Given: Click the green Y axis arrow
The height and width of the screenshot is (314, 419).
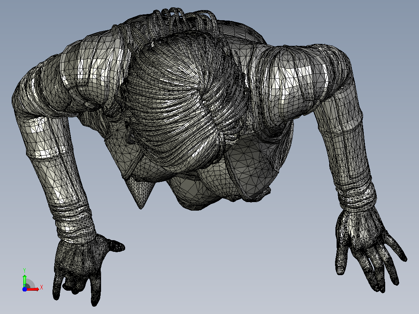Looking at the screenshot, I should 24,280.
